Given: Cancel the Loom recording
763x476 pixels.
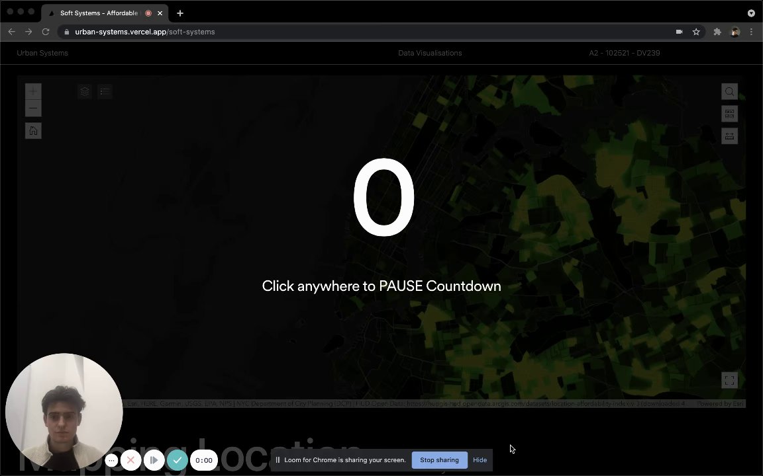Looking at the screenshot, I should click(x=130, y=460).
